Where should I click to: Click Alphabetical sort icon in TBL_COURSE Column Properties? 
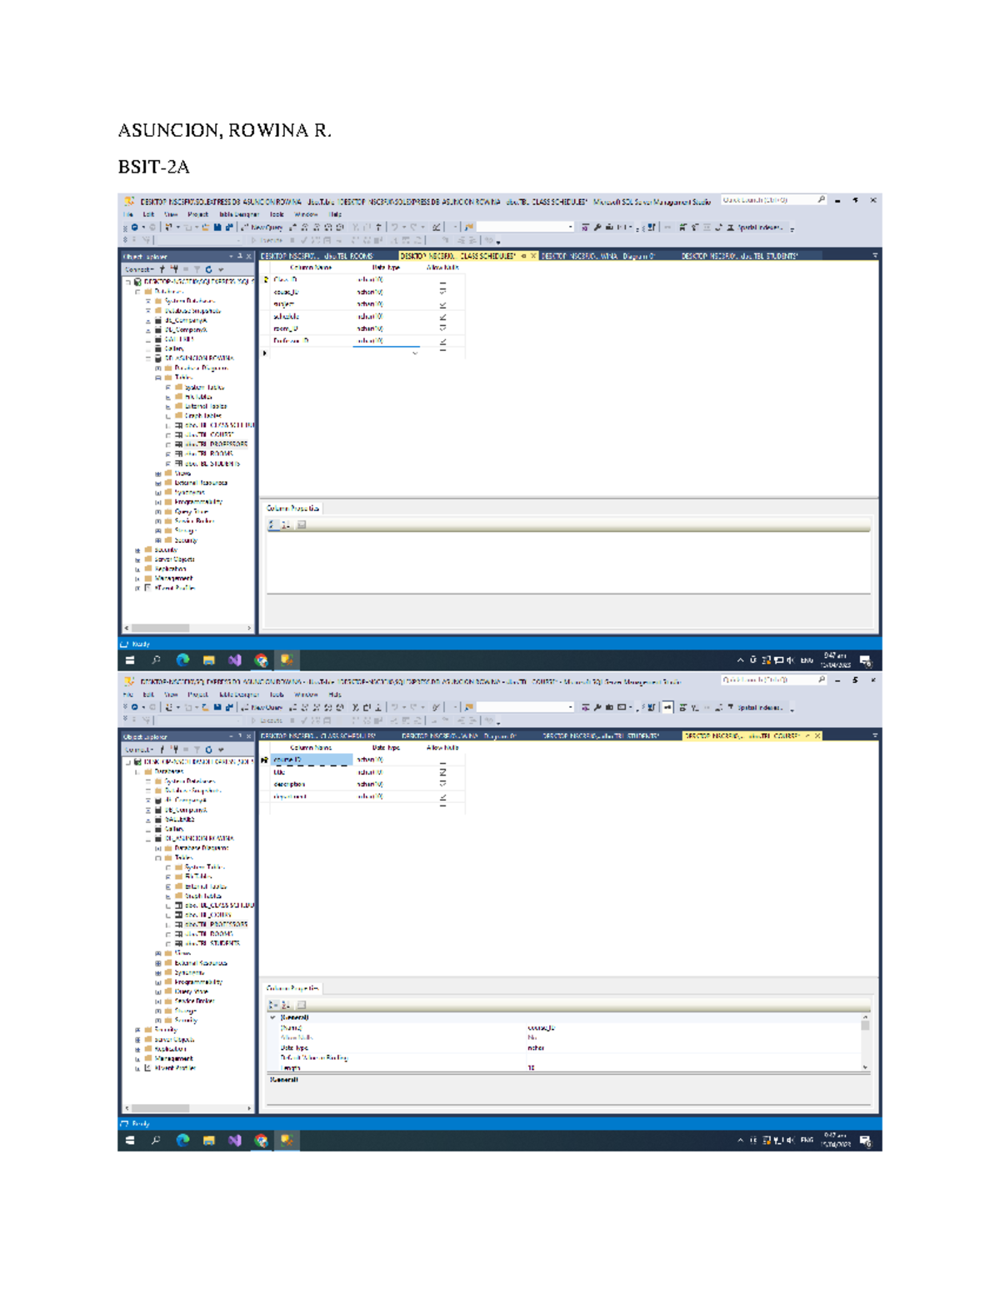(x=285, y=1005)
